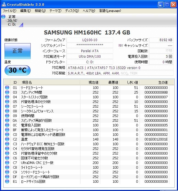Click the status orb for C9 ソフトリードエラーレート
This screenshot has height=191, width=178.
click(x=7, y=172)
